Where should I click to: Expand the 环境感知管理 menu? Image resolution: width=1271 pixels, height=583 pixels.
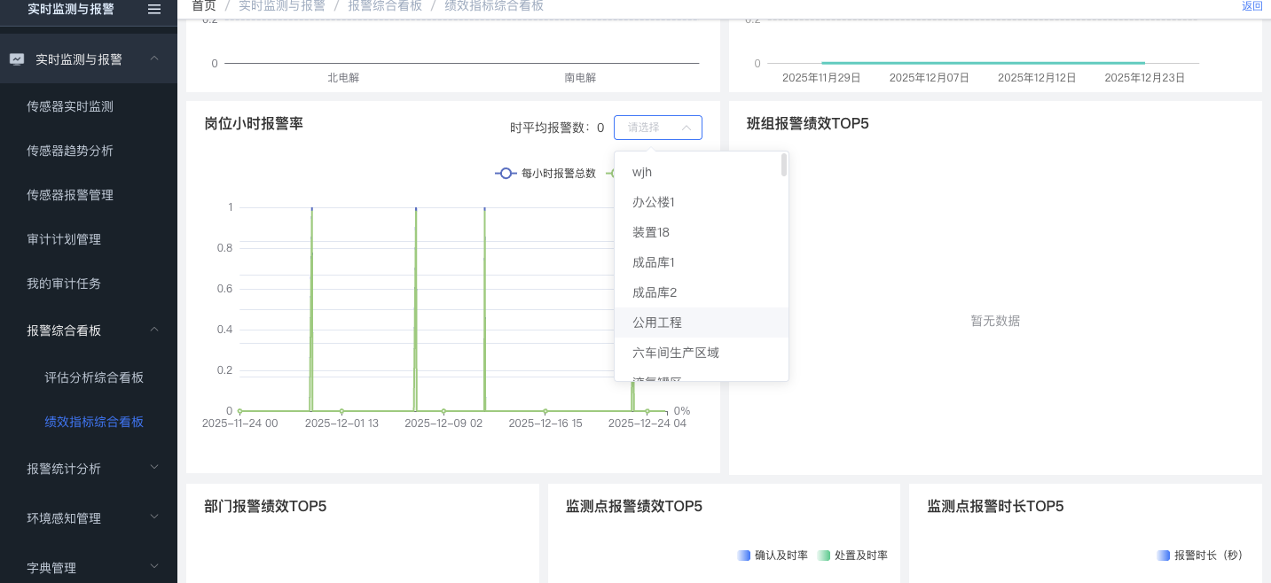pyautogui.click(x=154, y=517)
